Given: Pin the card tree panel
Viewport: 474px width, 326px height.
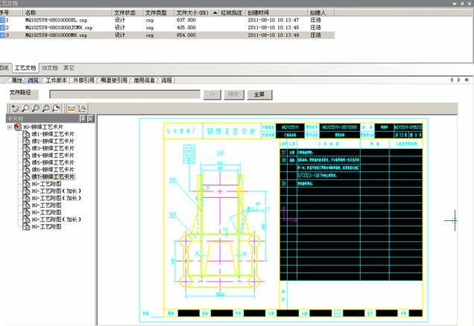Looking at the screenshot, I should (x=81, y=118).
